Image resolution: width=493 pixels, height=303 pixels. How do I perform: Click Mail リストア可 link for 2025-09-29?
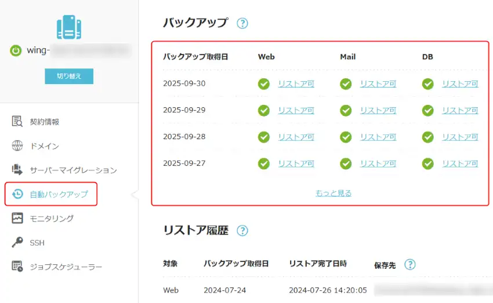coord(378,110)
